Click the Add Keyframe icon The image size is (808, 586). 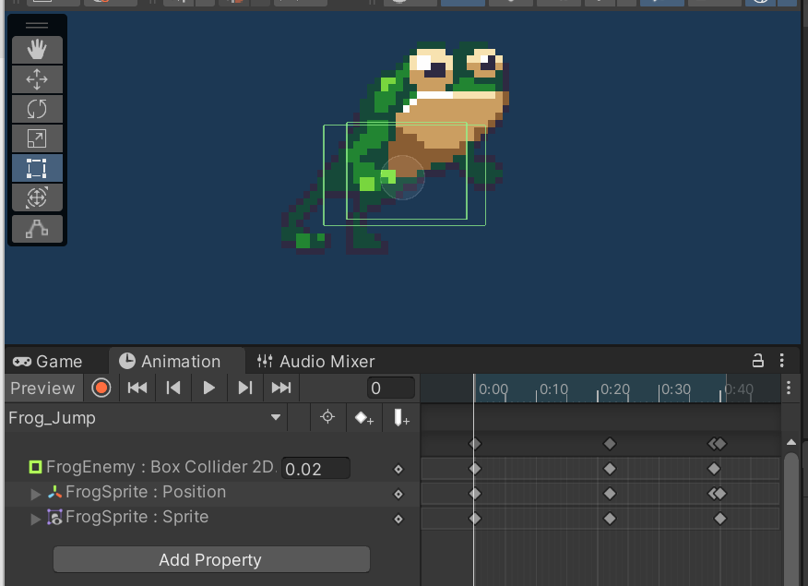click(364, 418)
